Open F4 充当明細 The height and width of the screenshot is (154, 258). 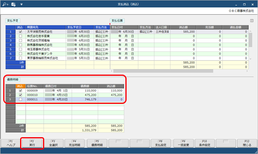tap(74, 143)
